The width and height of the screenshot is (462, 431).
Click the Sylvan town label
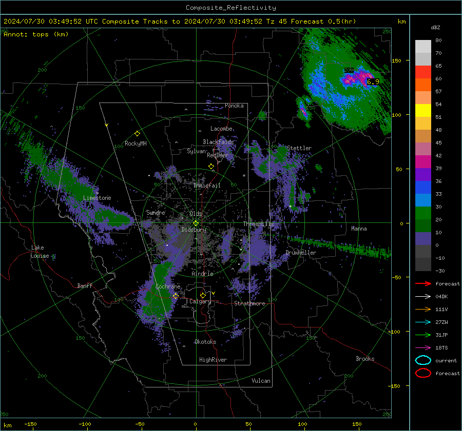point(196,152)
